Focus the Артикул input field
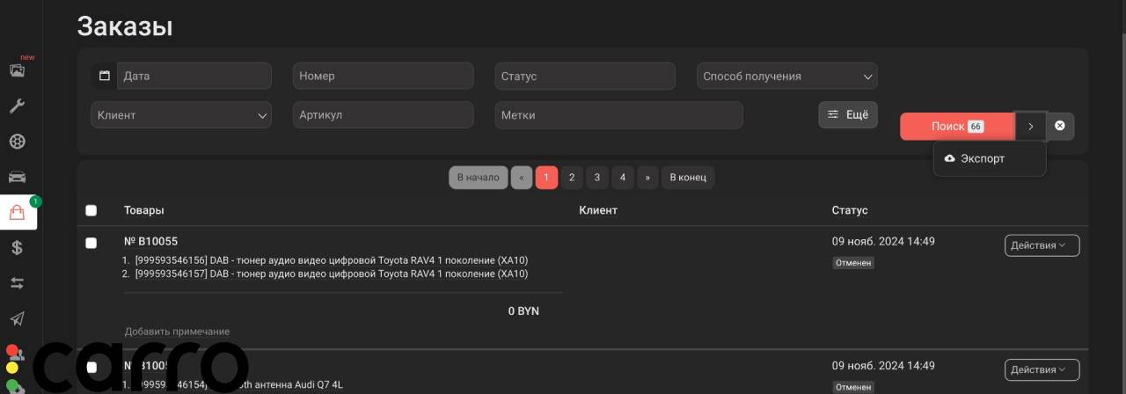 [x=383, y=114]
